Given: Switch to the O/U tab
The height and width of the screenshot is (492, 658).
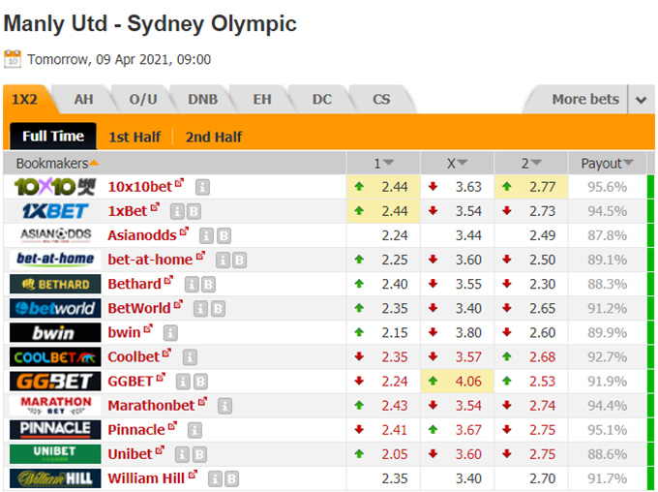Looking at the screenshot, I should tap(143, 100).
